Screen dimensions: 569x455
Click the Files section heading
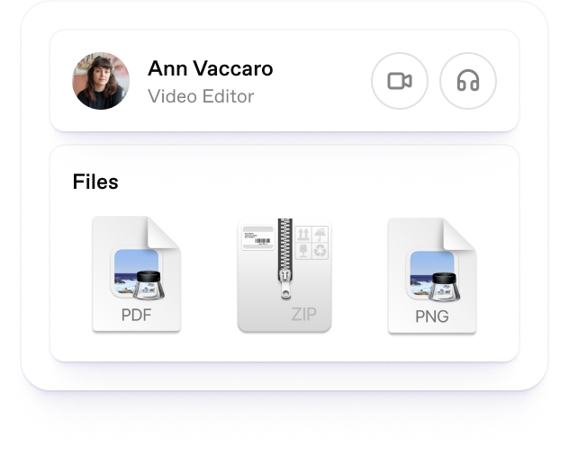95,182
